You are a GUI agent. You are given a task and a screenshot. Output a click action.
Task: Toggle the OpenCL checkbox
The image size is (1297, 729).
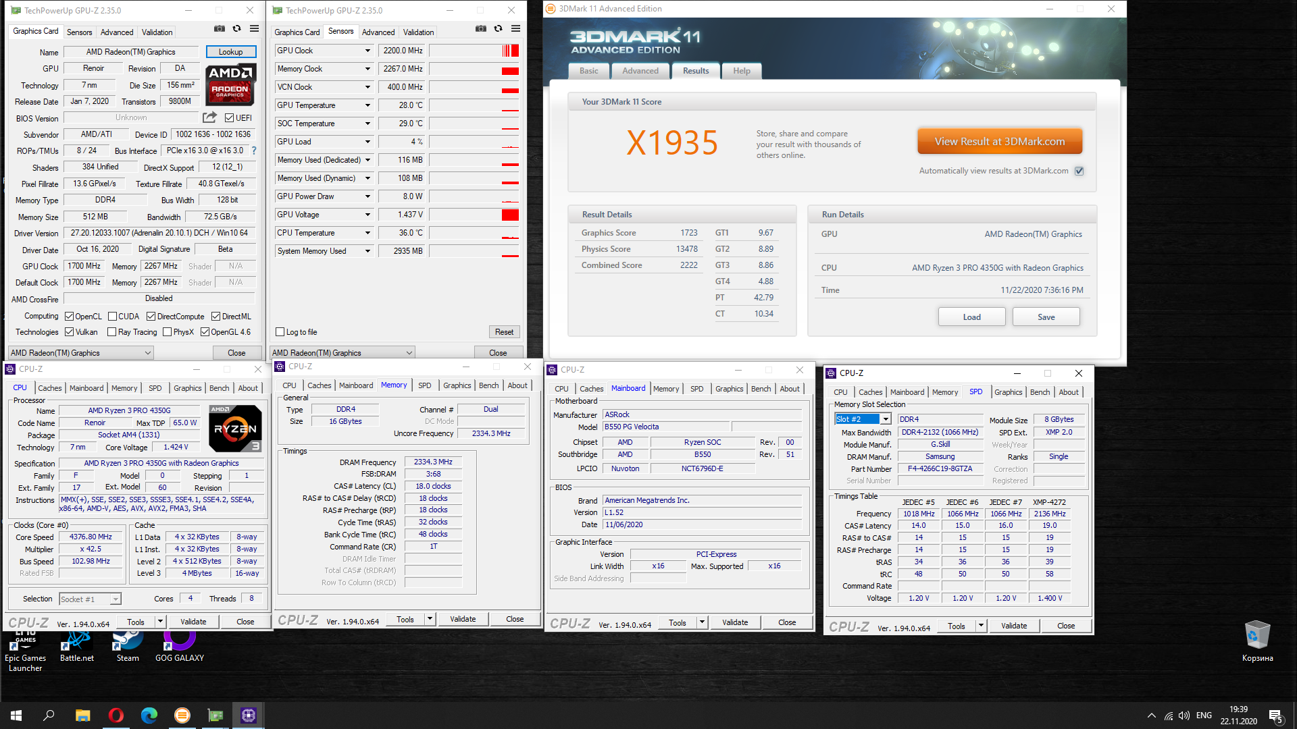[69, 317]
